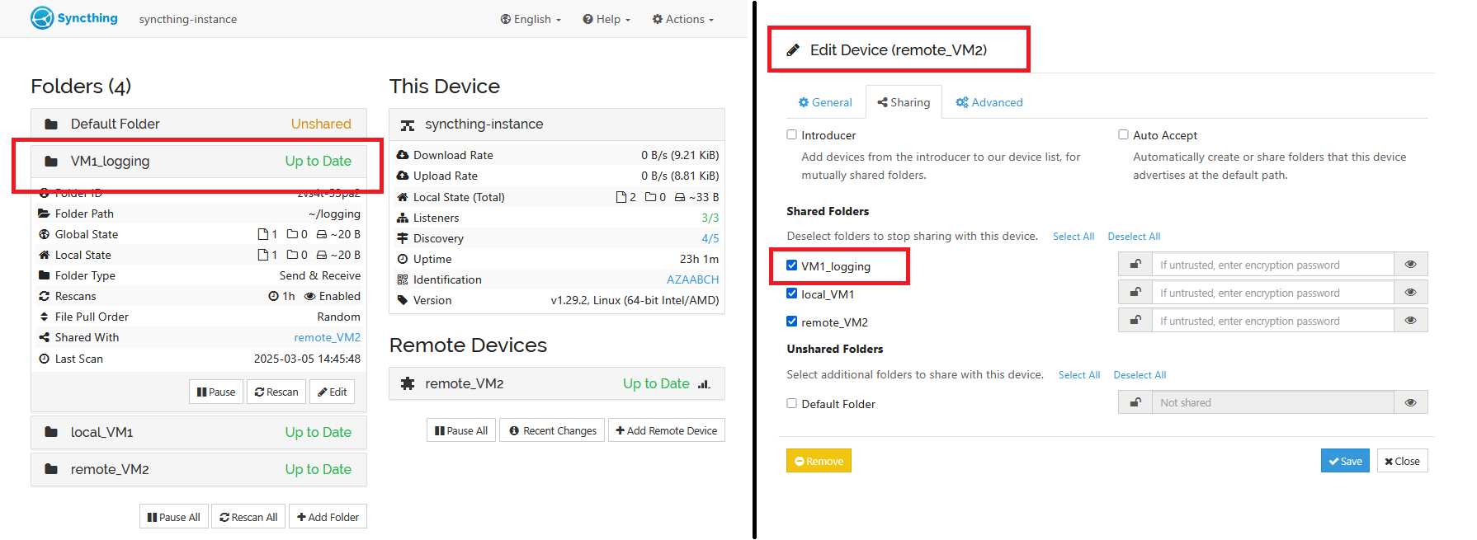Switch to the Sharing tab
Screen dimensions: 1477x540
(x=904, y=102)
